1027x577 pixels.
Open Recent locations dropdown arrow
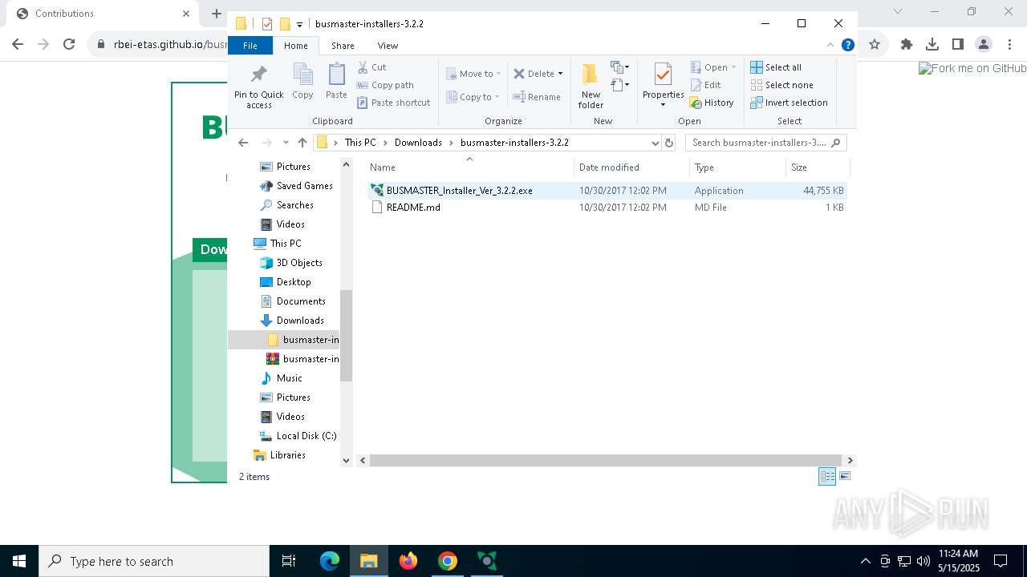[286, 143]
